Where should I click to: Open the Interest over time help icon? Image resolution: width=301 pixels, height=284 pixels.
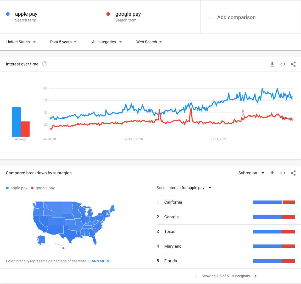(x=45, y=64)
